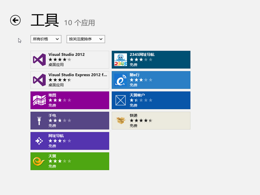Open the 2345网址导航 app title
This screenshot has width=260, height=195.
coord(142,54)
